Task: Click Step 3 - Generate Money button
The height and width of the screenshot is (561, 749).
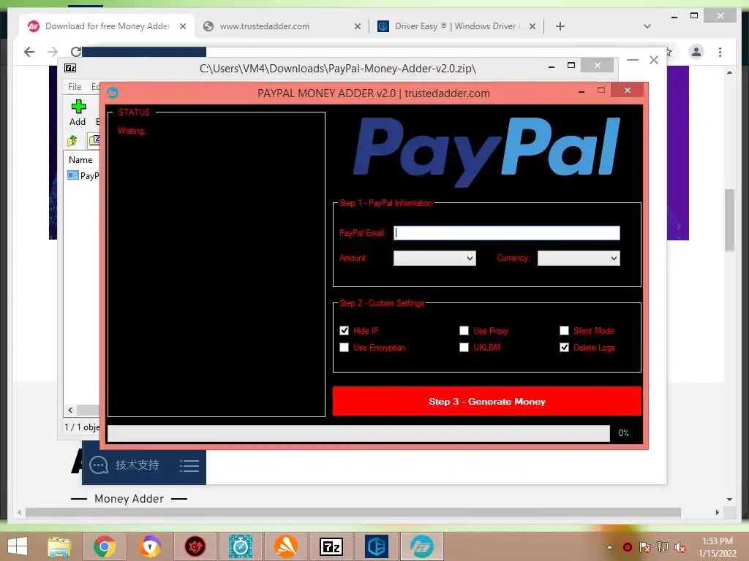Action: 486,401
